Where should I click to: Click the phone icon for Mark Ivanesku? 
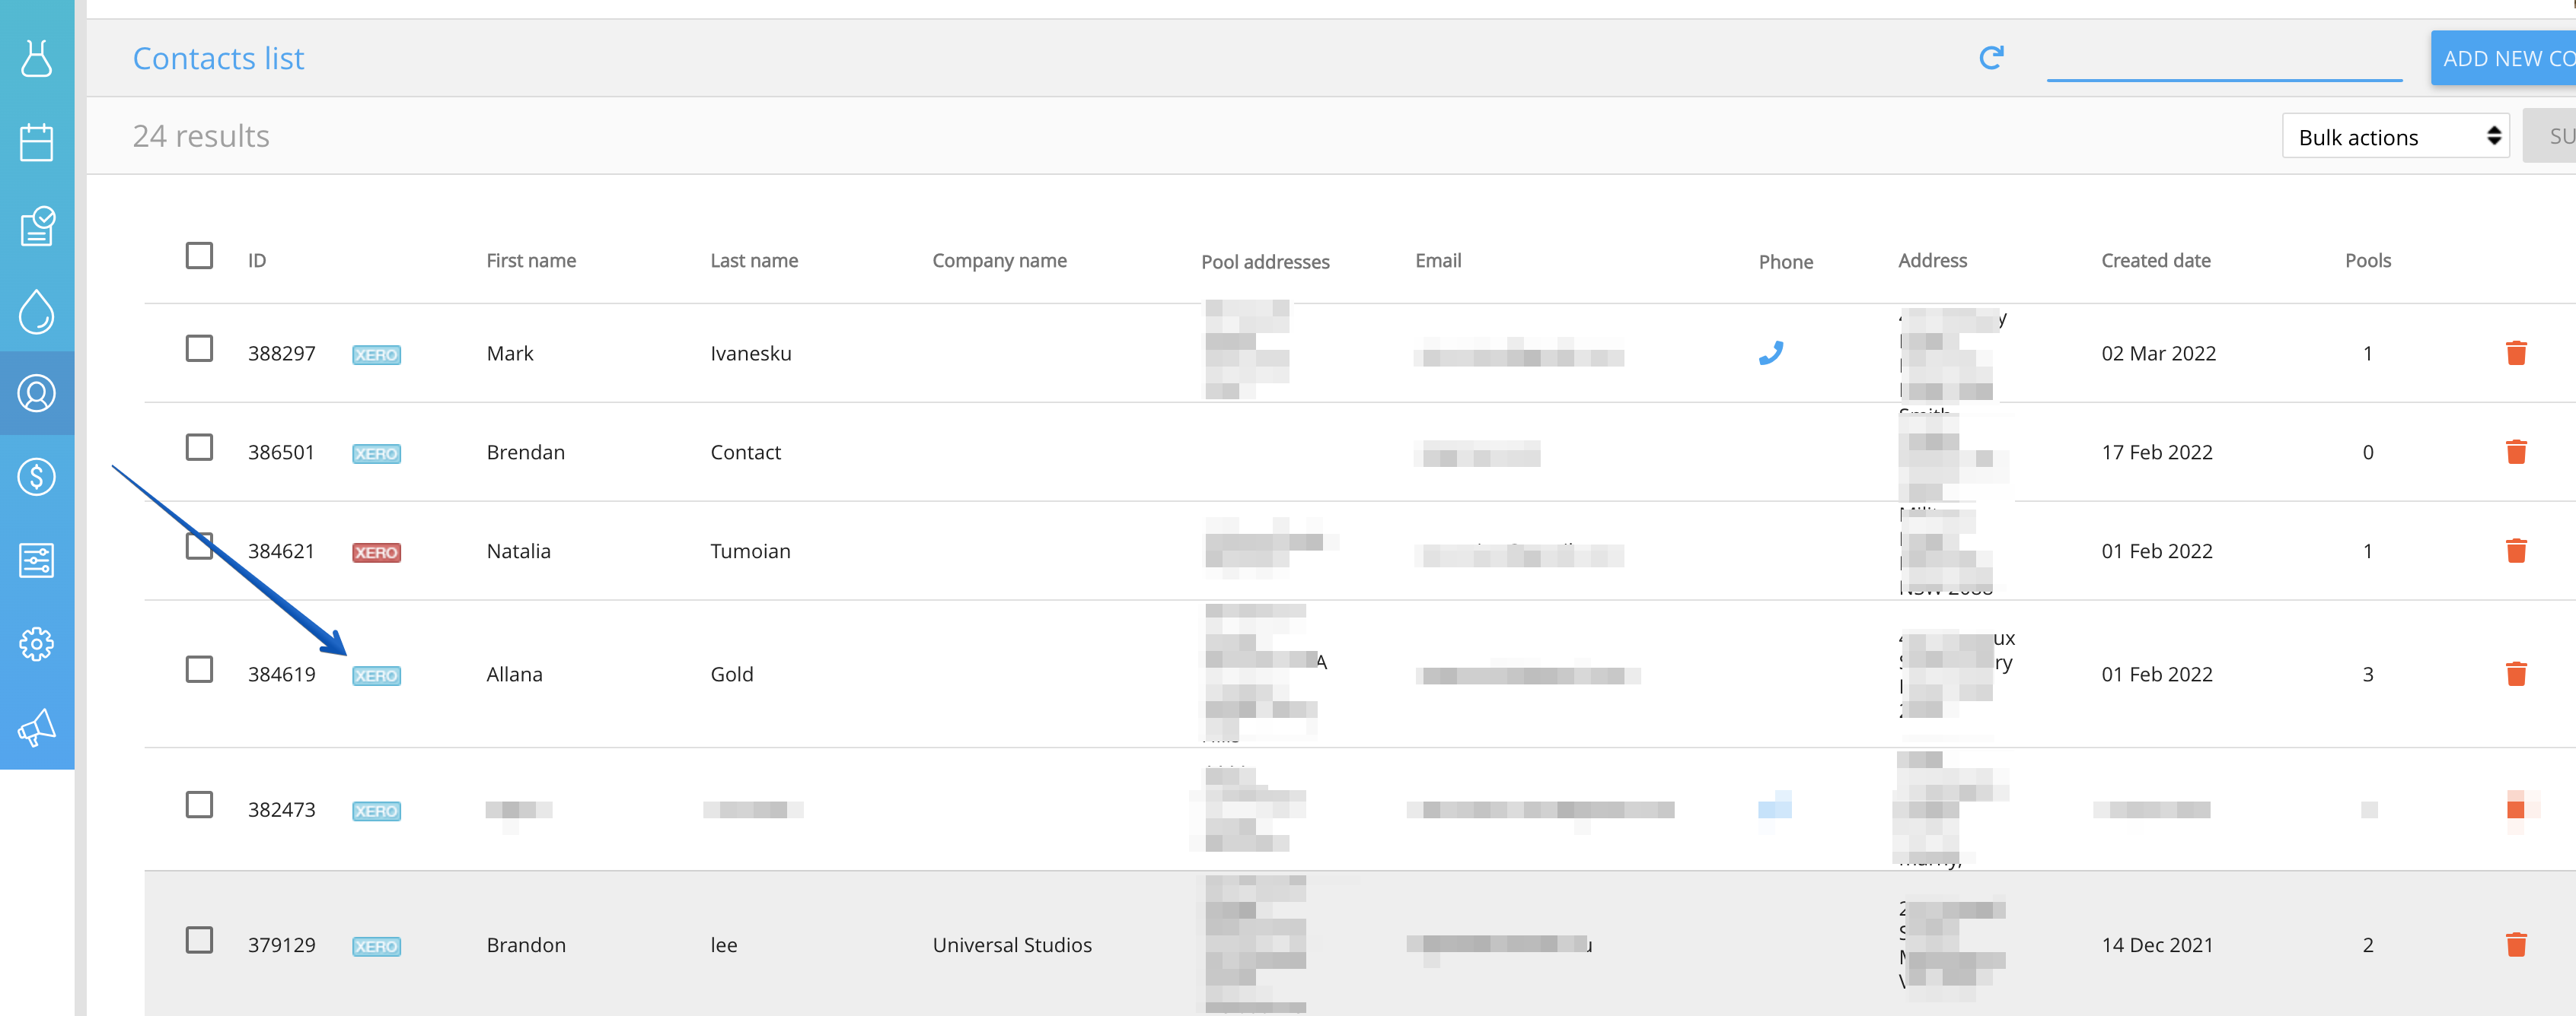(x=1770, y=353)
